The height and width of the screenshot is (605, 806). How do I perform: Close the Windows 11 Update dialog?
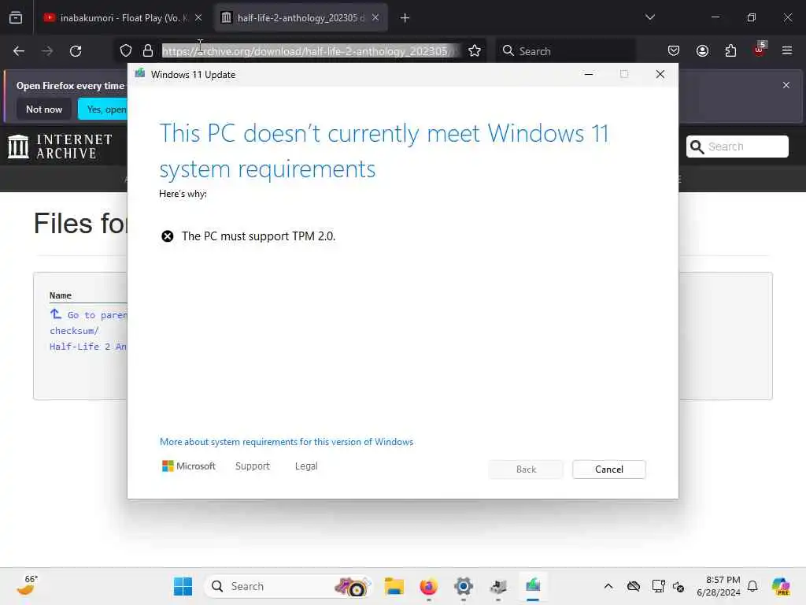[x=660, y=75]
